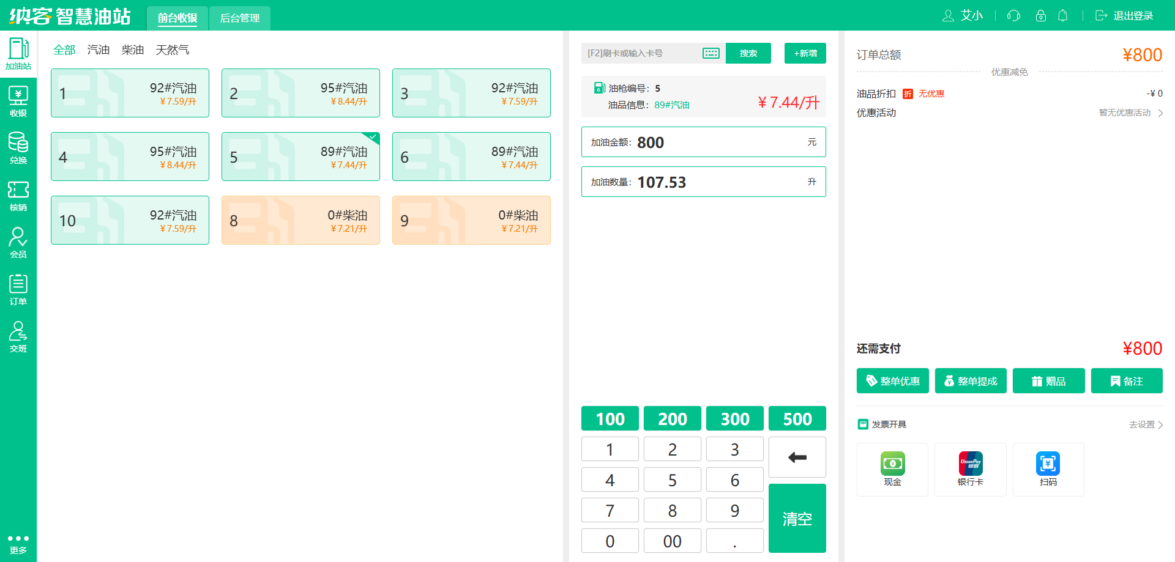Click the +新增 add button

pos(805,53)
